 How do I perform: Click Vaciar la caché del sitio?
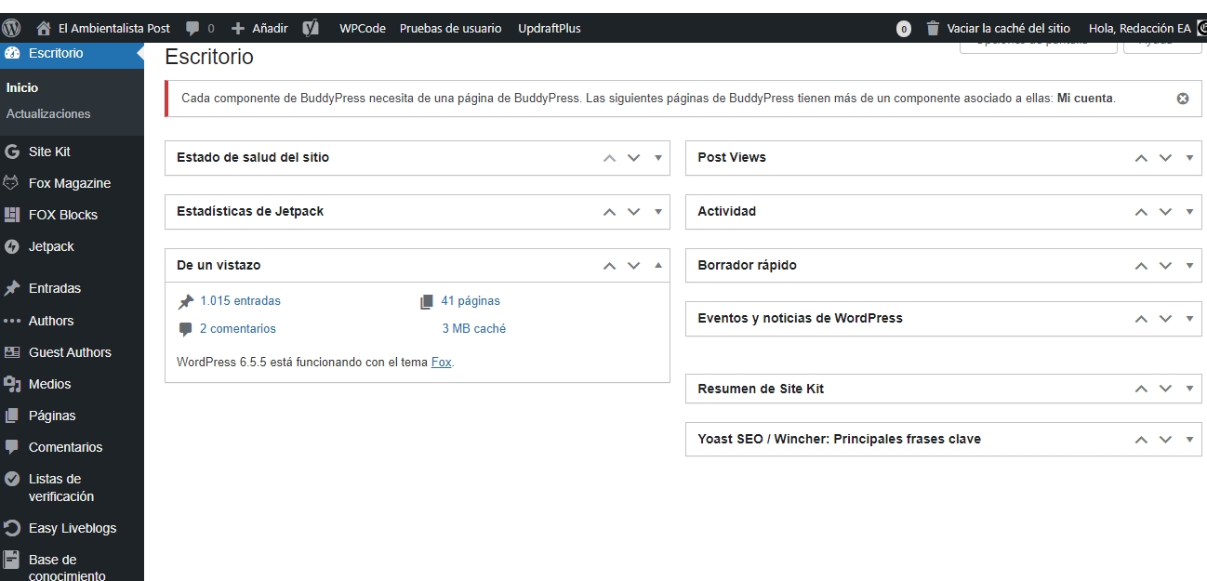1008,29
